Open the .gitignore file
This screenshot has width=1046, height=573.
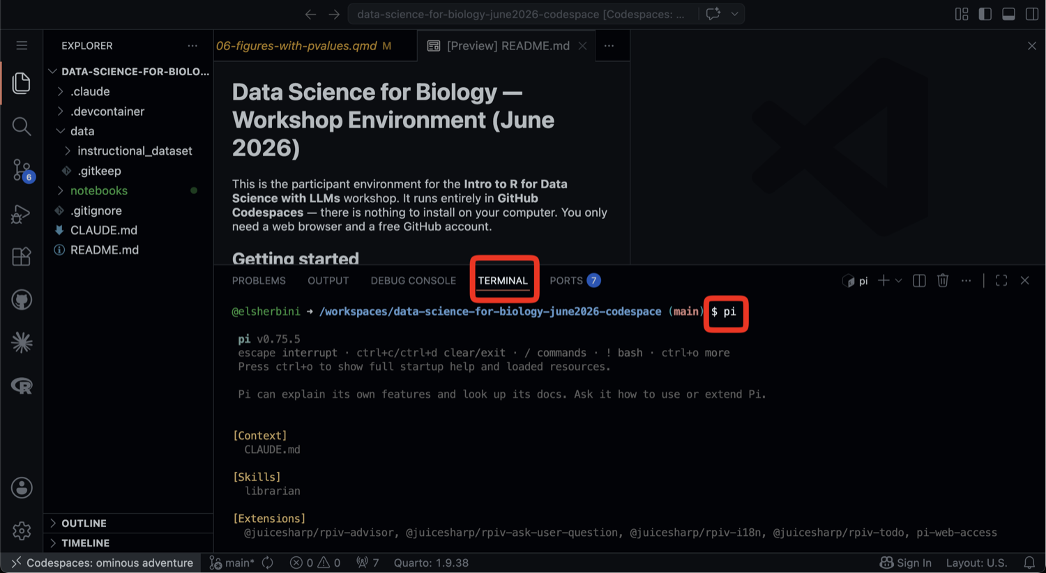(129, 211)
